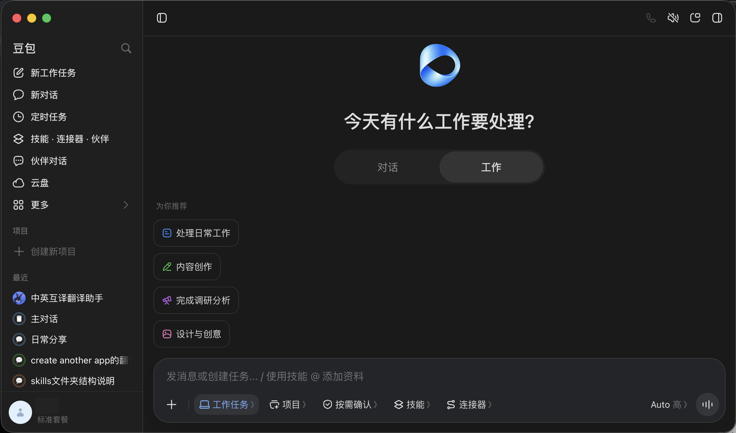
Task: Open the 按需确认 dropdown
Action: click(x=350, y=405)
